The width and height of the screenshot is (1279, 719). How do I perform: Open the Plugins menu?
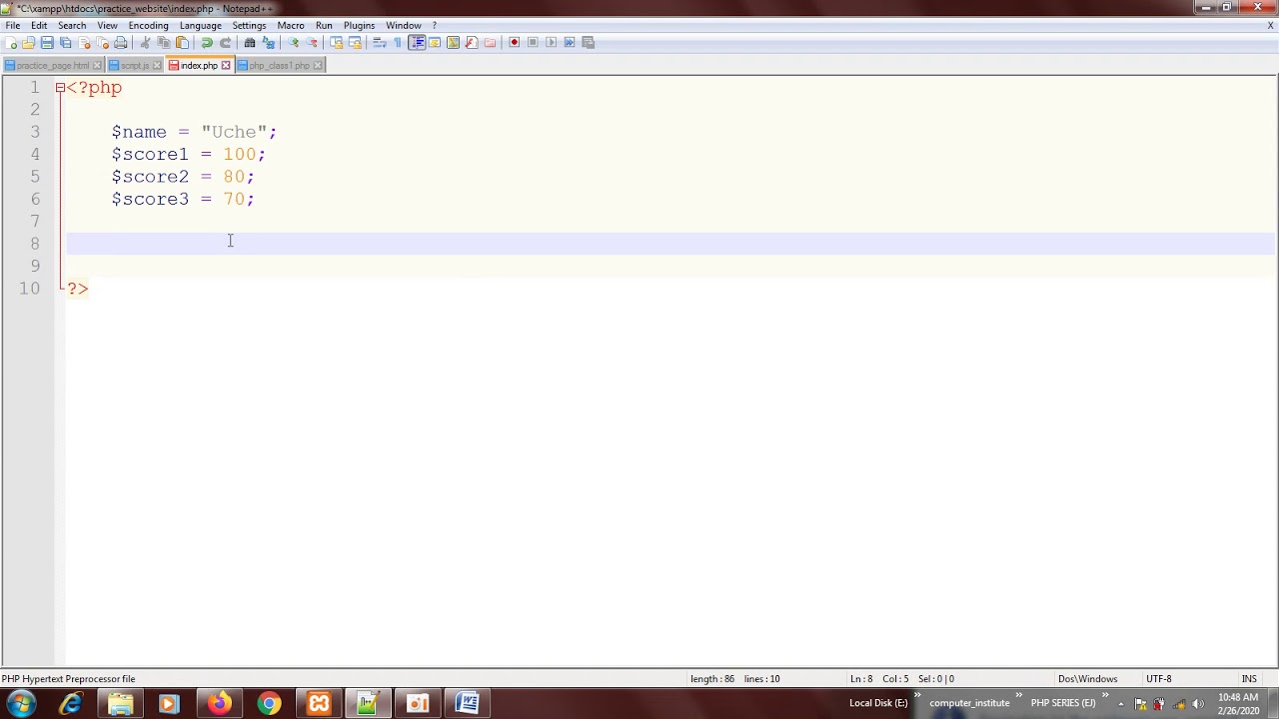[x=359, y=25]
